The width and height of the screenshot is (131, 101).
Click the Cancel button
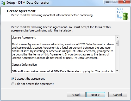(118, 95)
